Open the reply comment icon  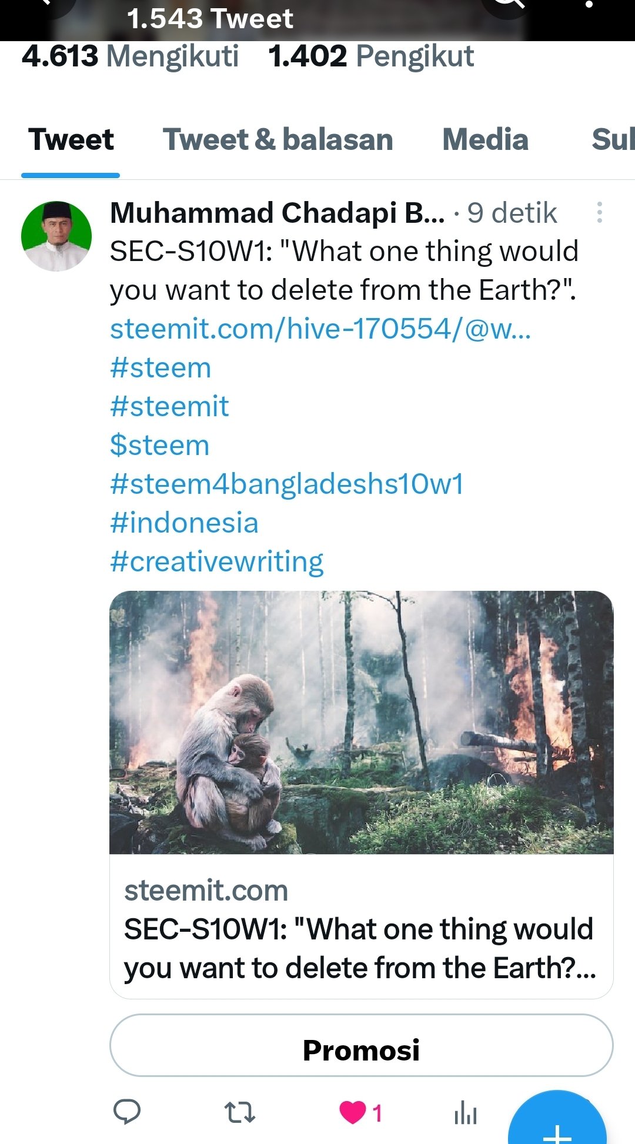[x=126, y=1111]
